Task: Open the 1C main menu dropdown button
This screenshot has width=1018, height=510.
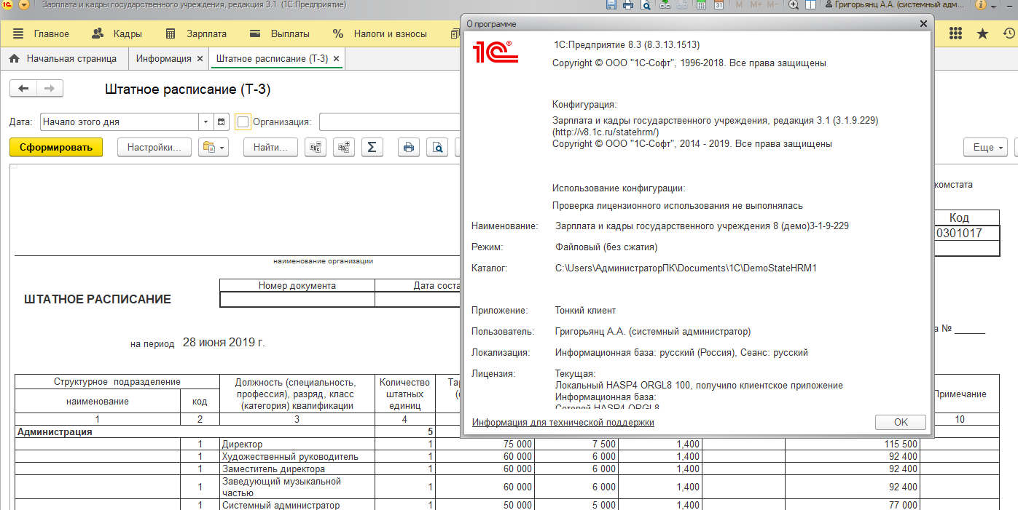Action: (24, 5)
